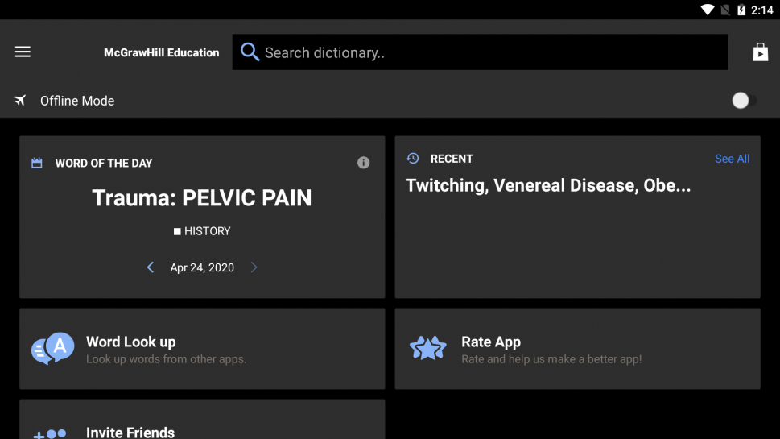This screenshot has height=439, width=780.
Task: Toggle the Offline Mode switch
Action: tap(744, 101)
